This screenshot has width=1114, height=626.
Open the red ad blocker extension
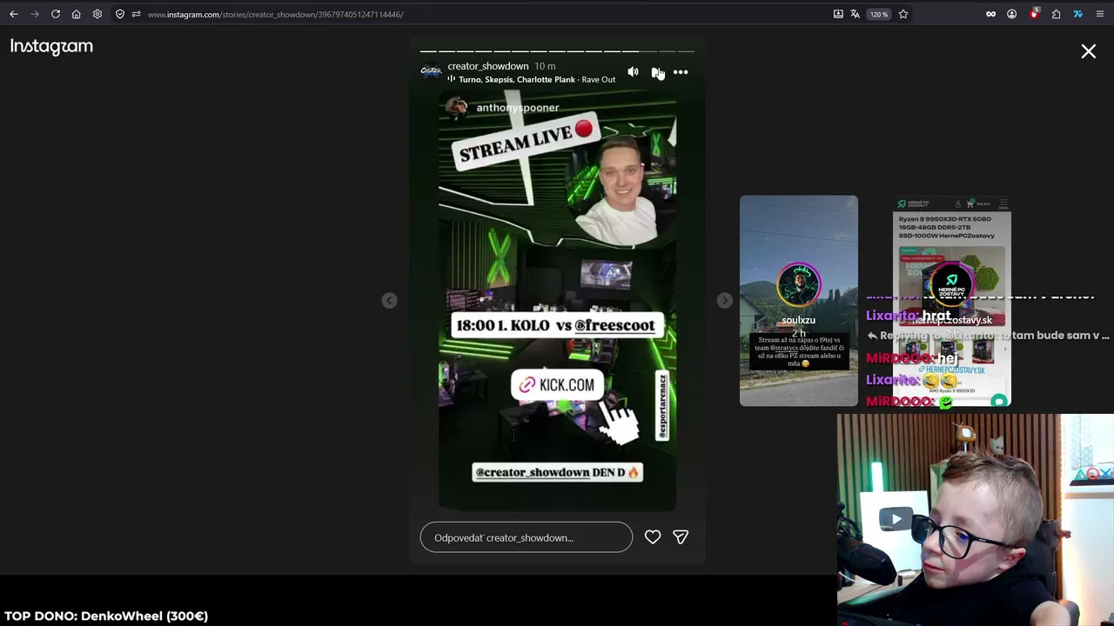click(x=1034, y=14)
